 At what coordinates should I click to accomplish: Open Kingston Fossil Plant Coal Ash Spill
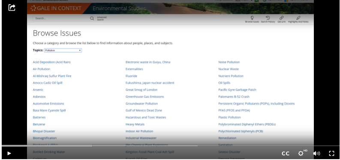coord(150,152)
